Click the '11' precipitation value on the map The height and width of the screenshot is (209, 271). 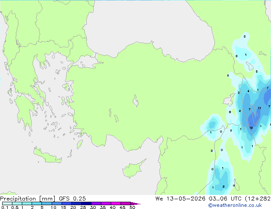[259, 108]
